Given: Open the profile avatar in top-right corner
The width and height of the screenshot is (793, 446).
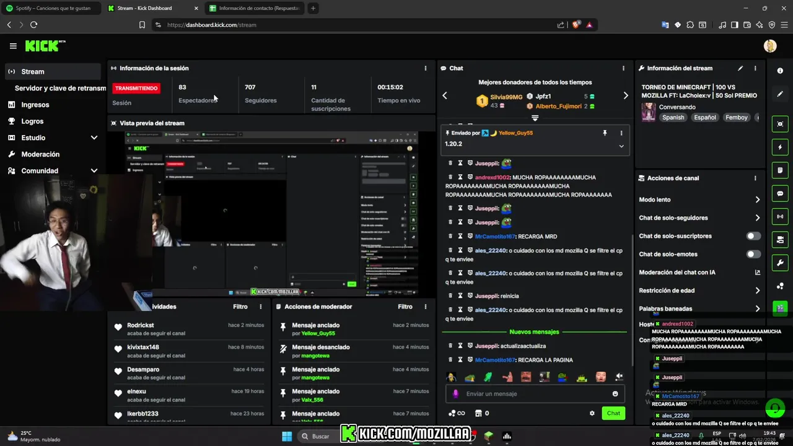Looking at the screenshot, I should point(770,46).
